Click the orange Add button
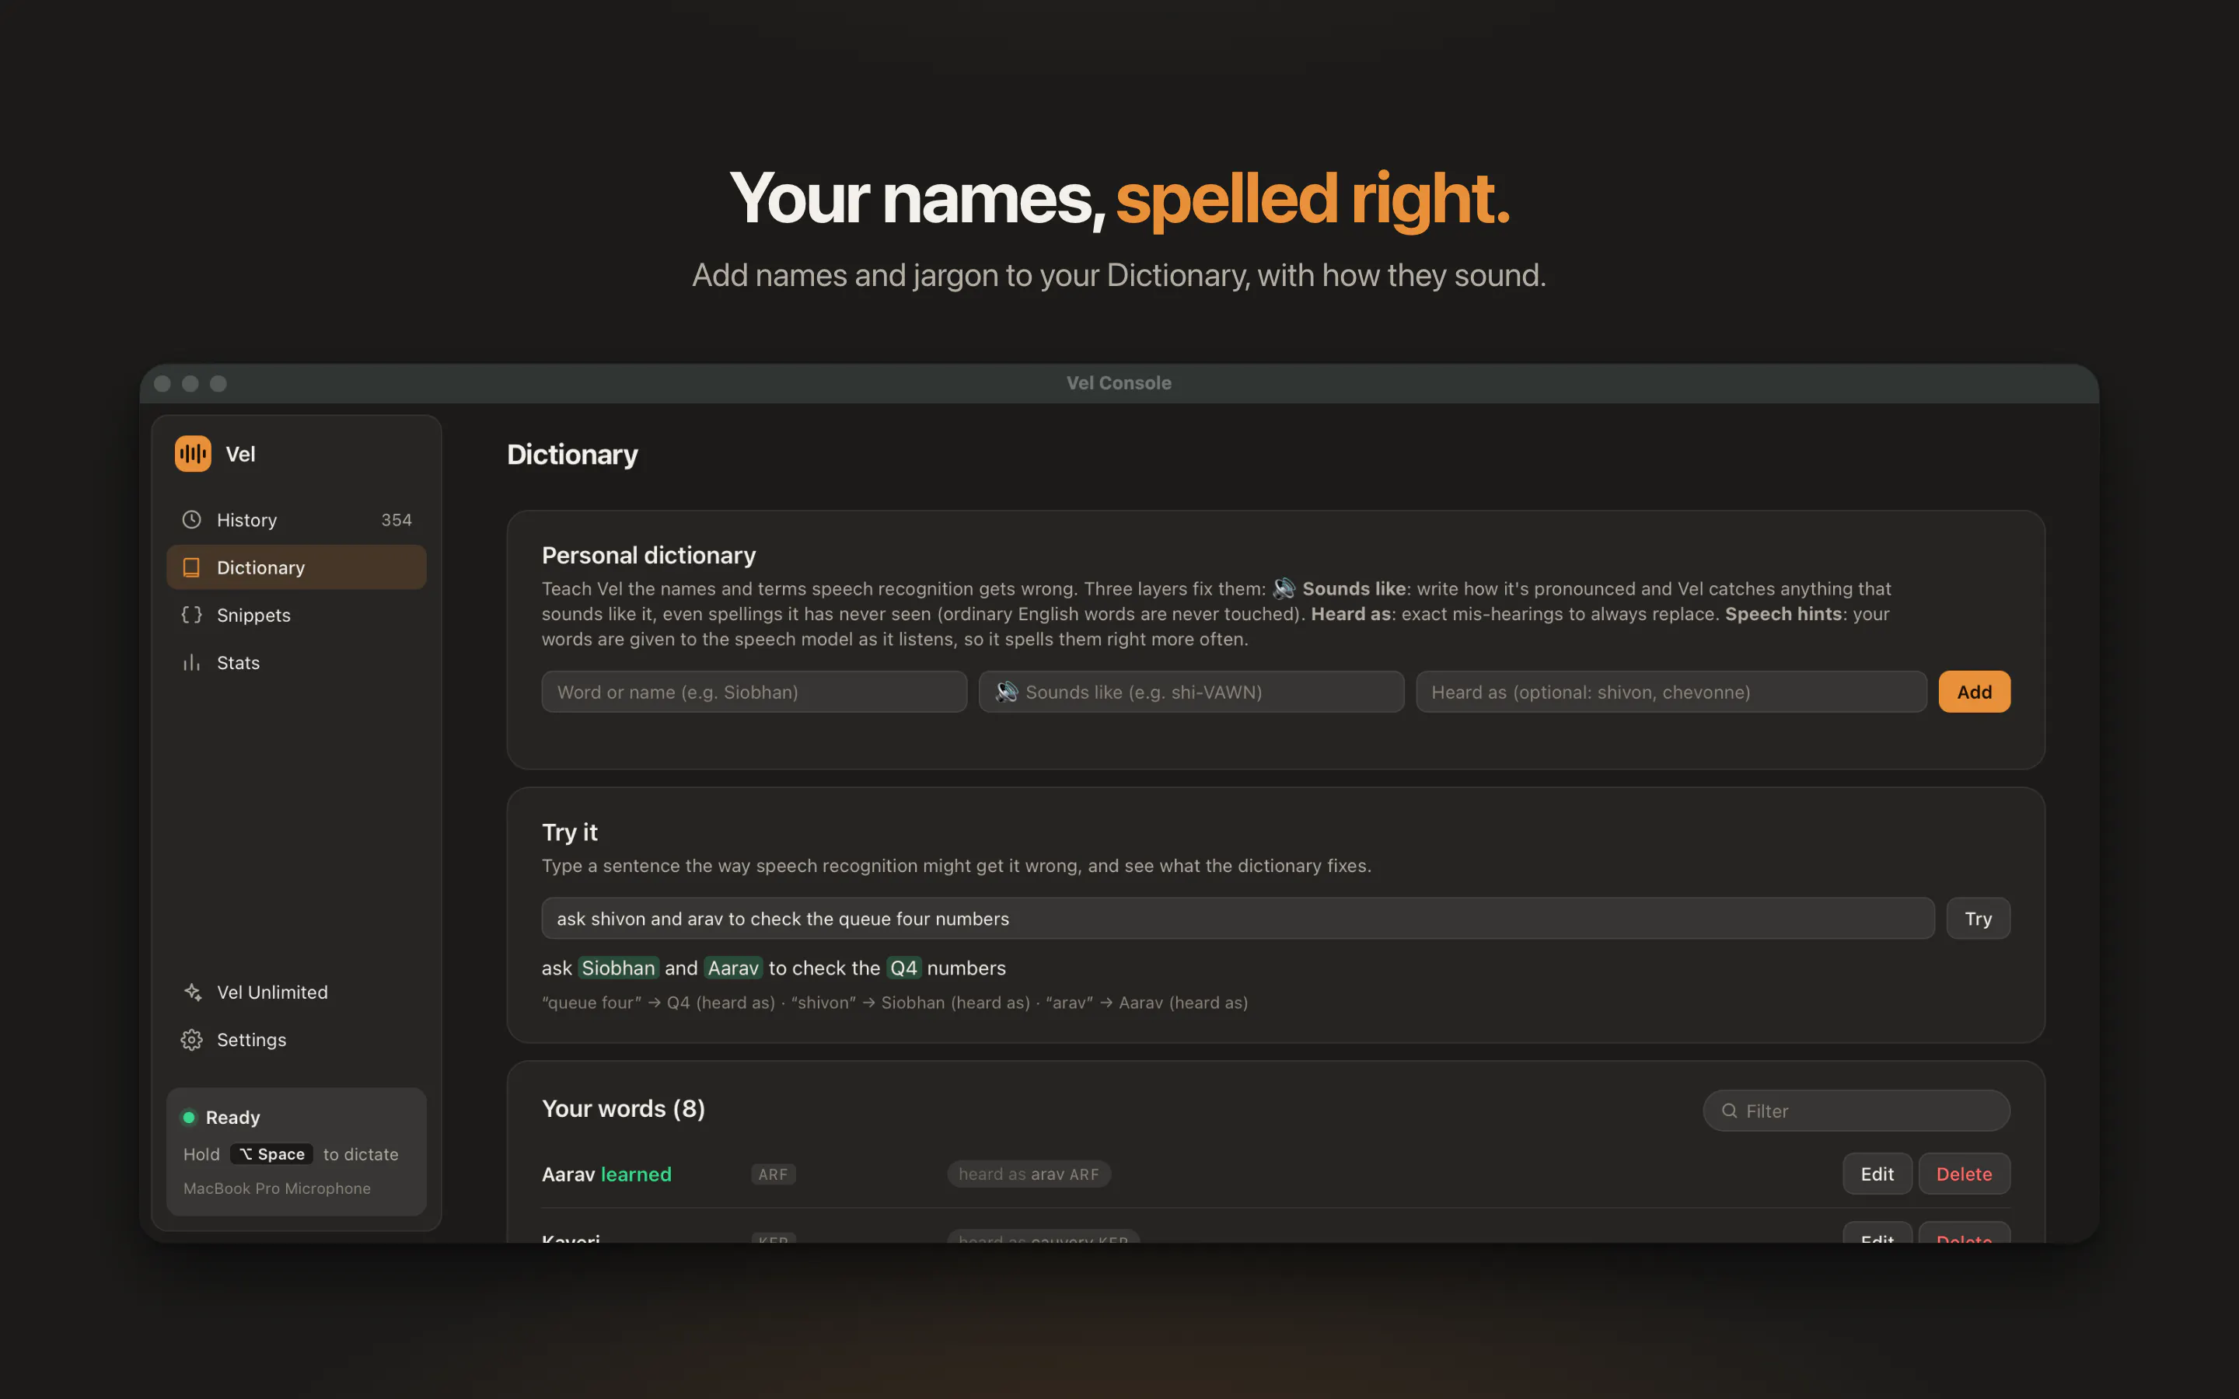The image size is (2239, 1399). tap(1973, 692)
